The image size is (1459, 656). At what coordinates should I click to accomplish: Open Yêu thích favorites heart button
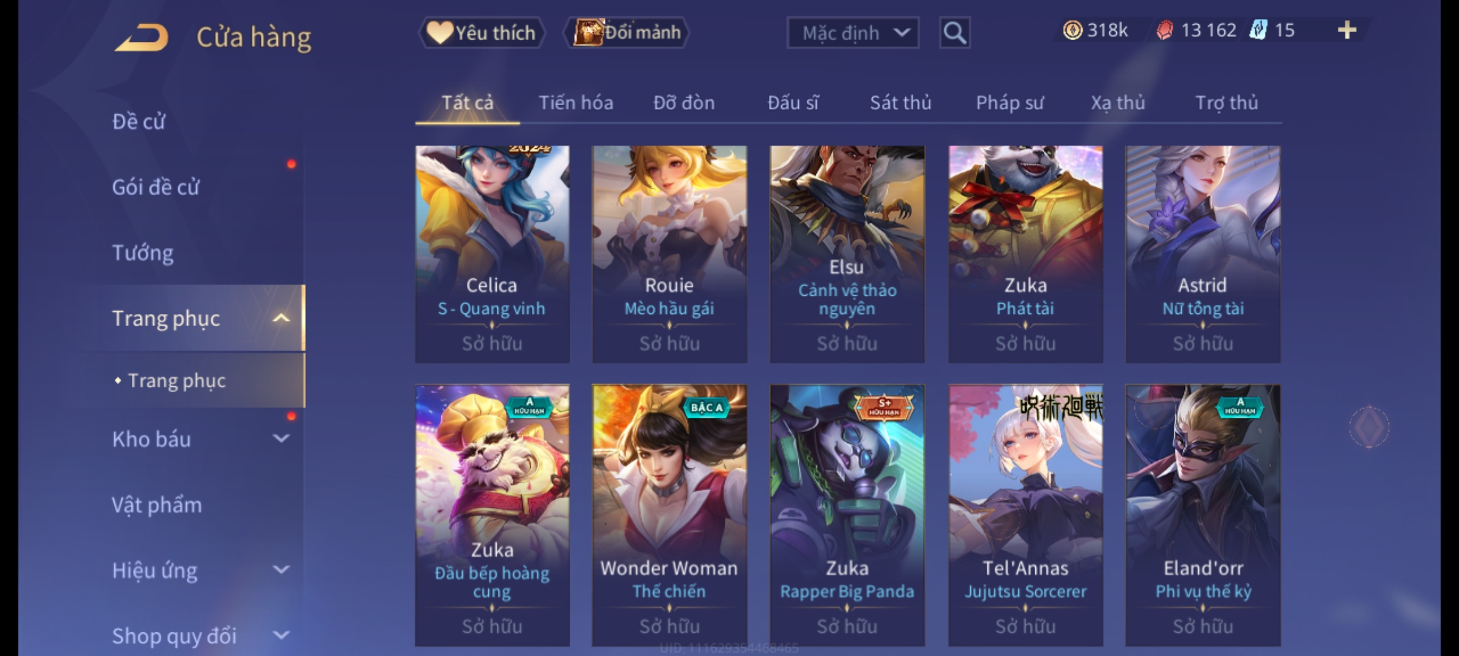pyautogui.click(x=481, y=33)
